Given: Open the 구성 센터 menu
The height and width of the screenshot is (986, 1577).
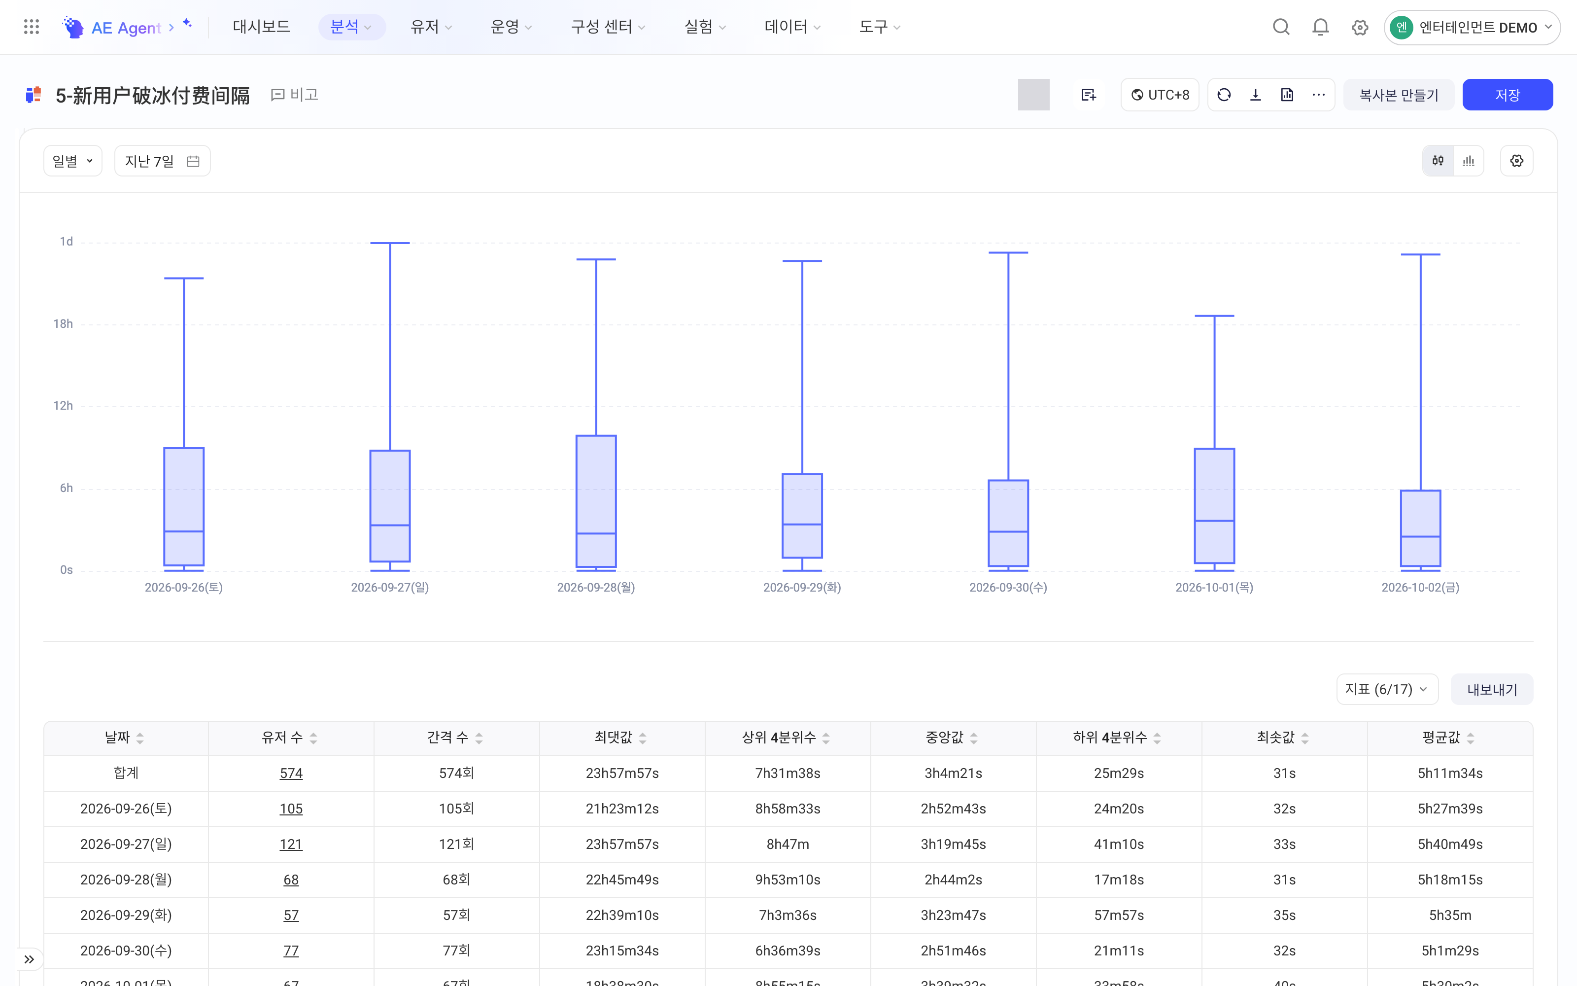Looking at the screenshot, I should pyautogui.click(x=607, y=27).
